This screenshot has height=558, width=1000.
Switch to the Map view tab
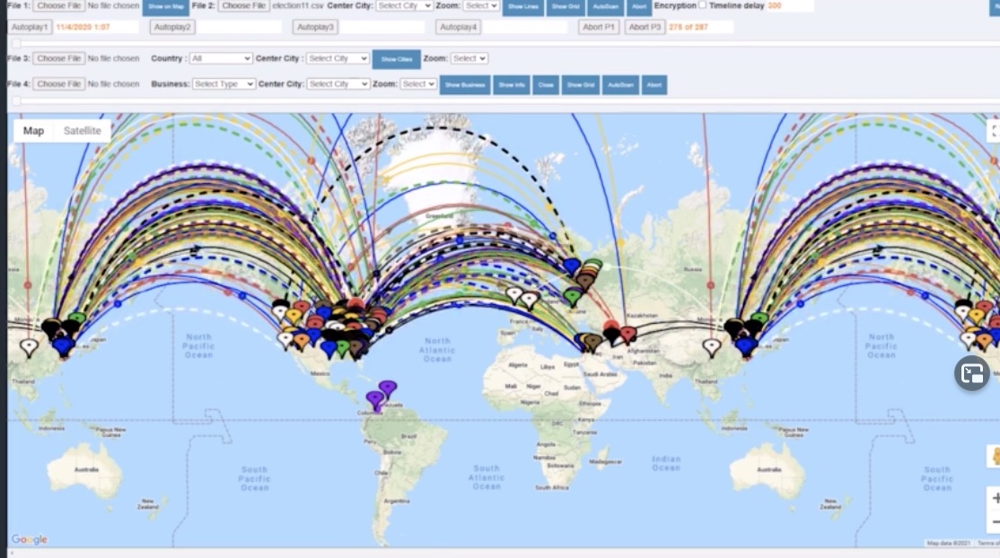pos(34,131)
